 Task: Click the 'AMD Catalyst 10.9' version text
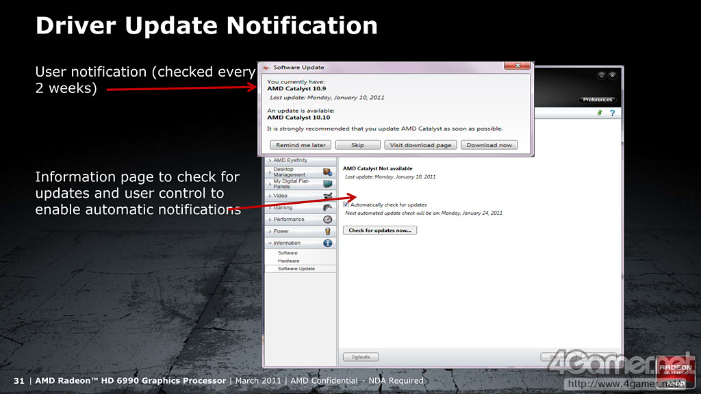pos(296,88)
